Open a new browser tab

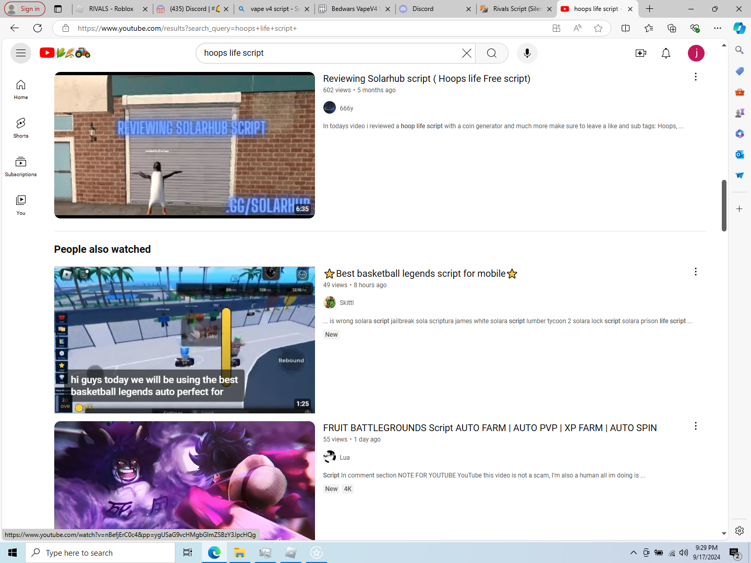(650, 9)
